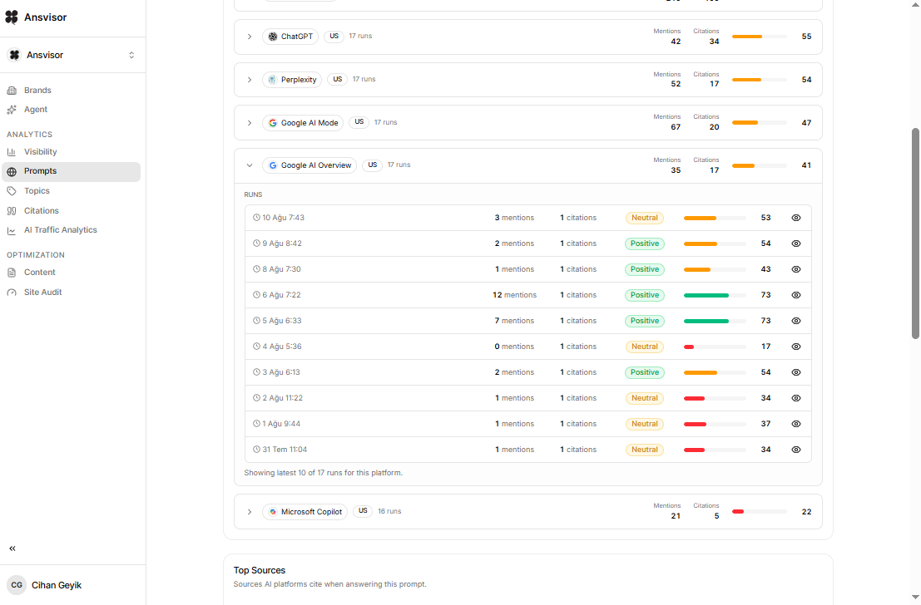The height and width of the screenshot is (605, 921).
Task: Click the ChatGPT score bar showing 55
Action: point(760,37)
